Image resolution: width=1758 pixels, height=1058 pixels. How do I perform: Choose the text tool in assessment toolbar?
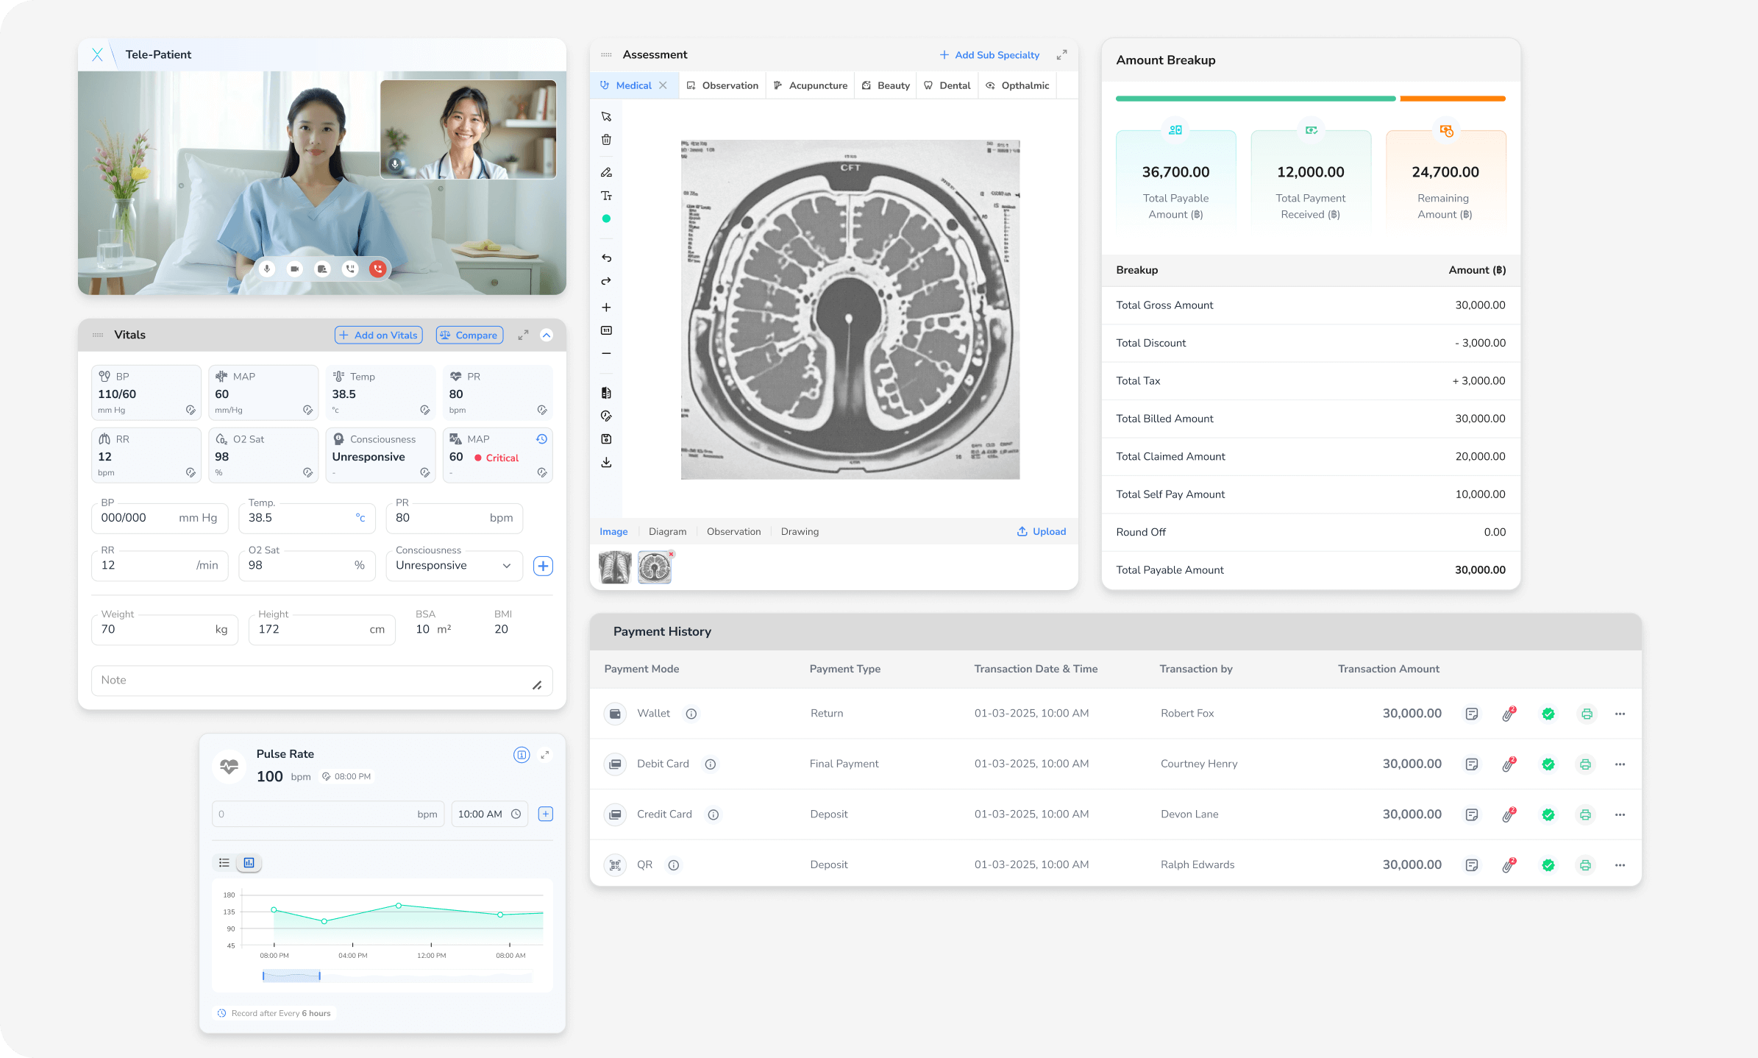(x=606, y=196)
